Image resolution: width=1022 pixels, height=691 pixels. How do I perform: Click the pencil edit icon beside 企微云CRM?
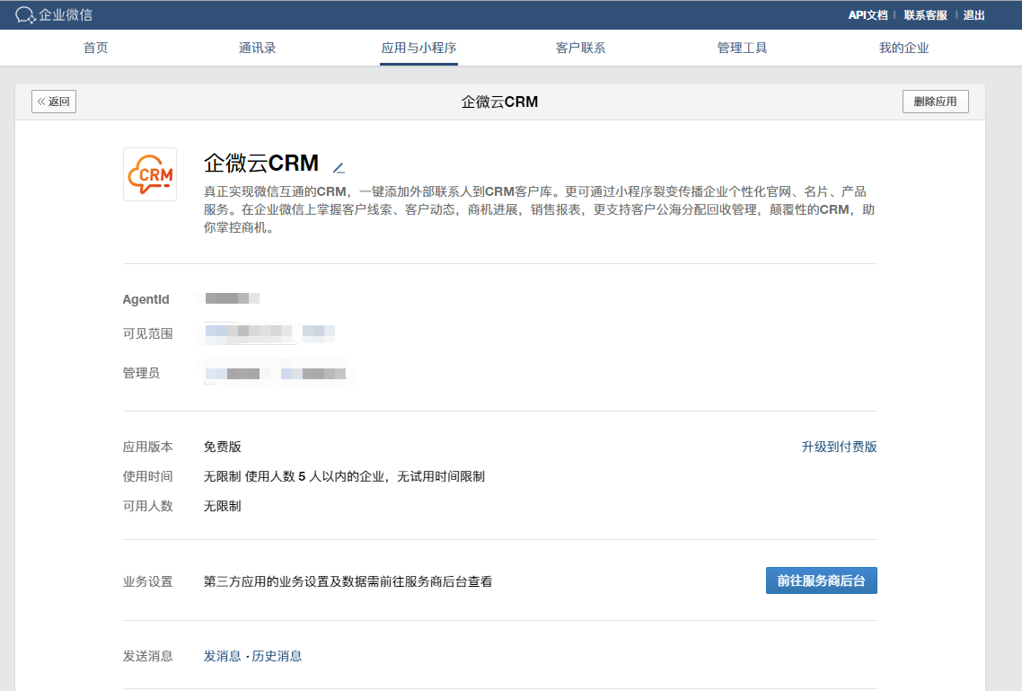(339, 168)
